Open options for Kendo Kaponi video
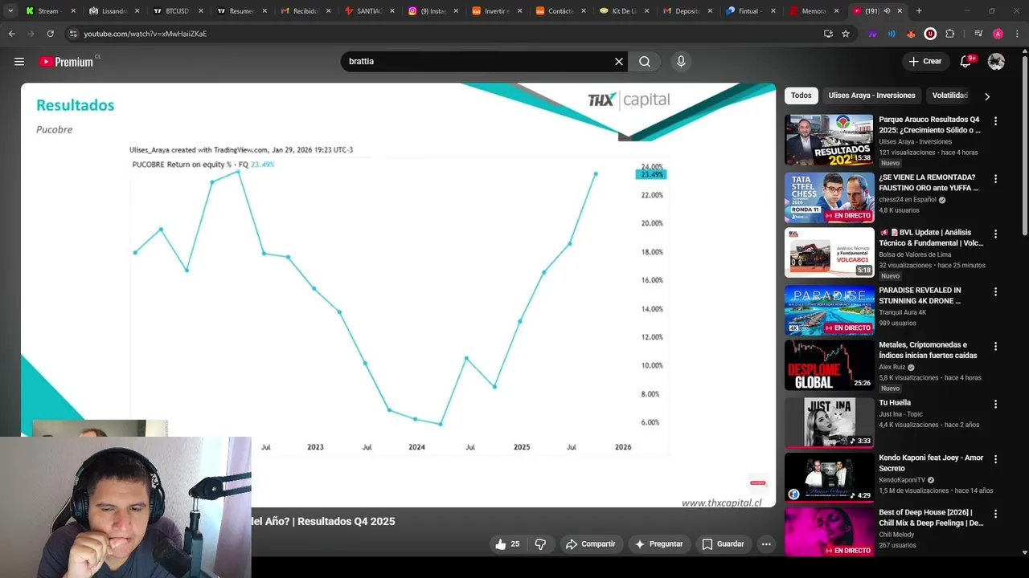This screenshot has width=1029, height=578. tap(995, 459)
